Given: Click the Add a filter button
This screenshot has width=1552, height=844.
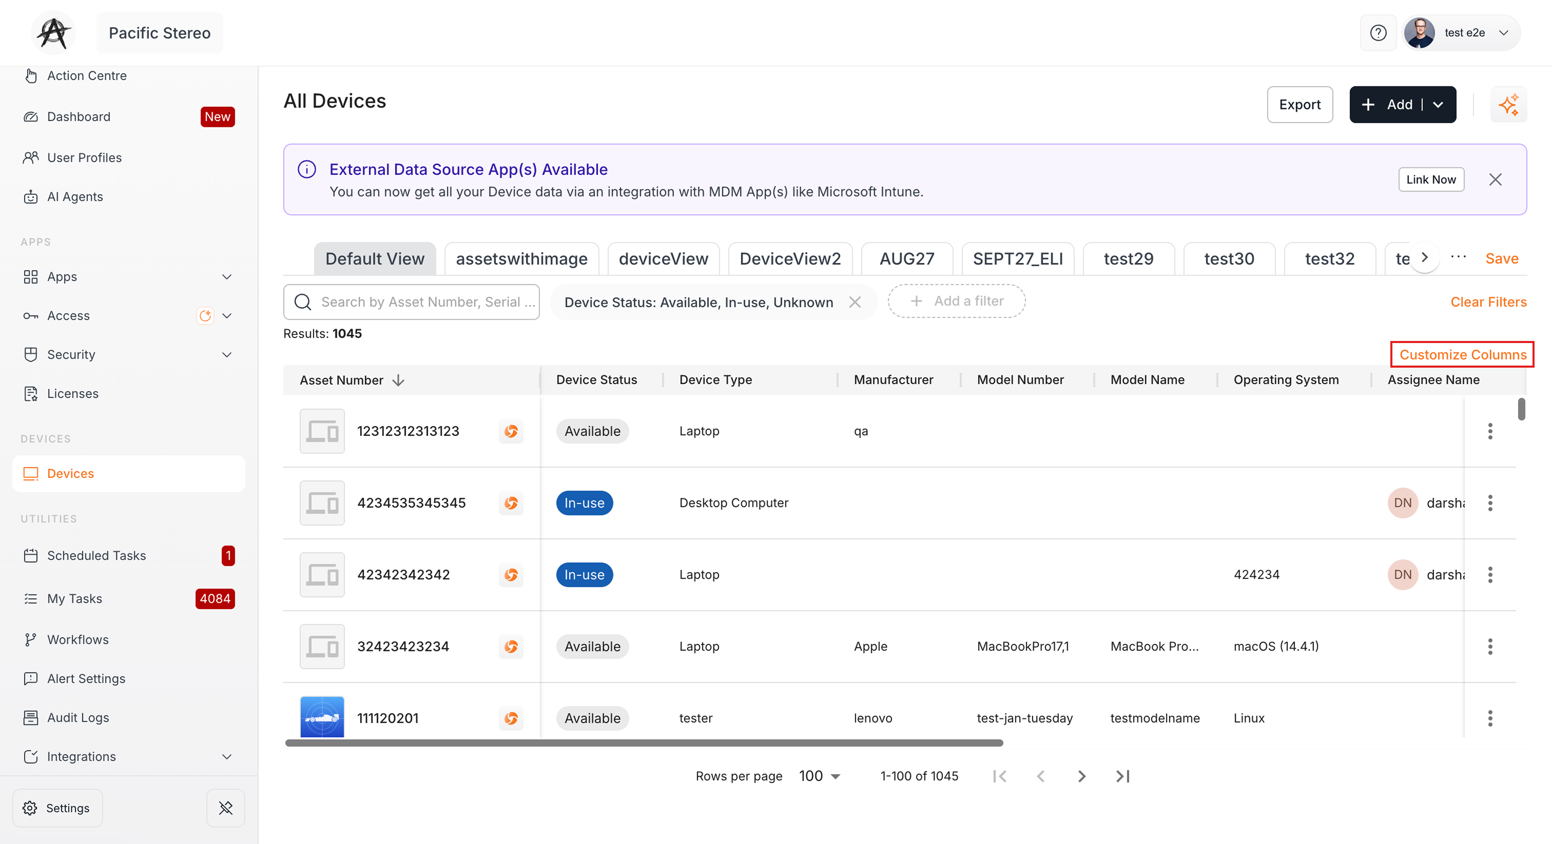Looking at the screenshot, I should point(956,301).
